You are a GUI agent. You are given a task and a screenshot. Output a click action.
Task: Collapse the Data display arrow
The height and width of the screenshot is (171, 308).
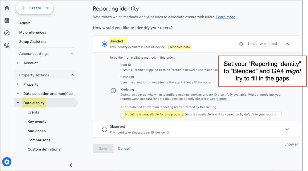pos(18,103)
